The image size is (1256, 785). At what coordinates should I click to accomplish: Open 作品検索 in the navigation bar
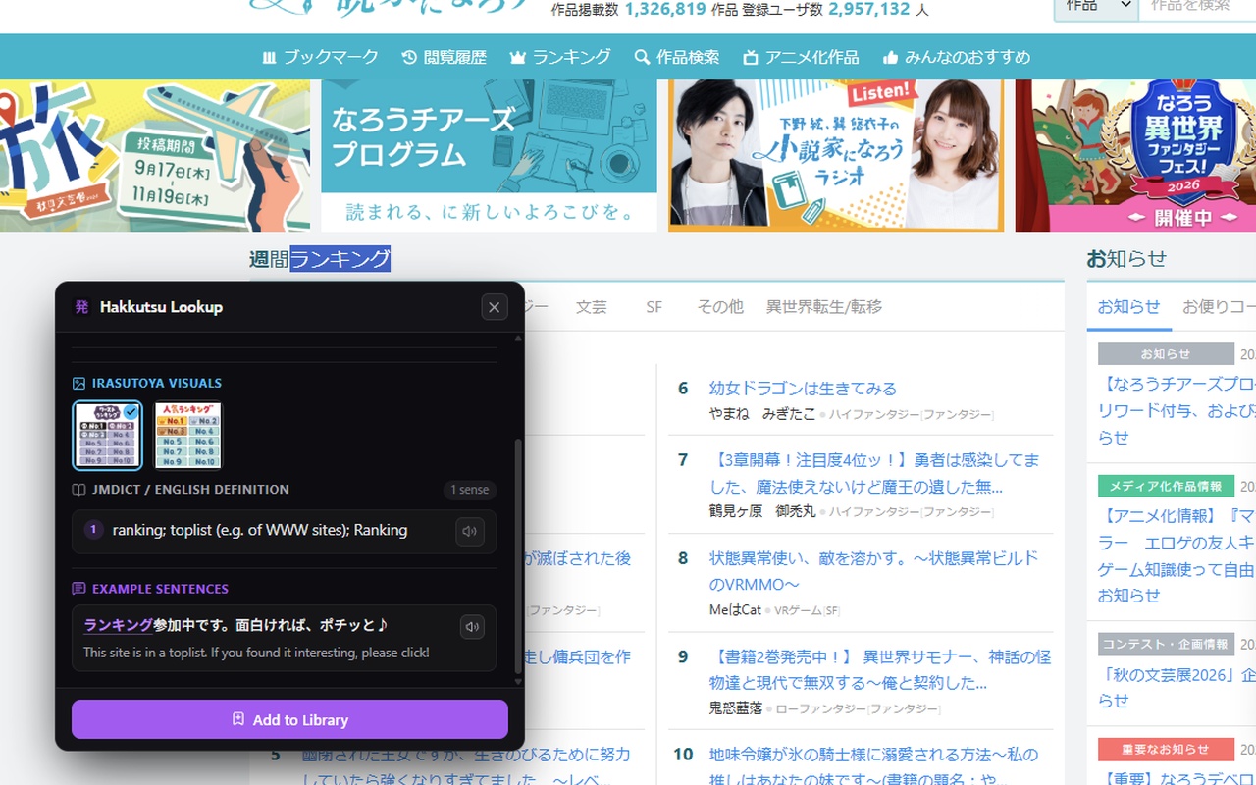pyautogui.click(x=677, y=57)
